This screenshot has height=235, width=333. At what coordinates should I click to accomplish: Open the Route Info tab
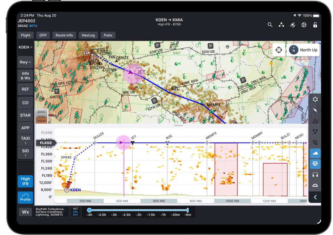(64, 35)
